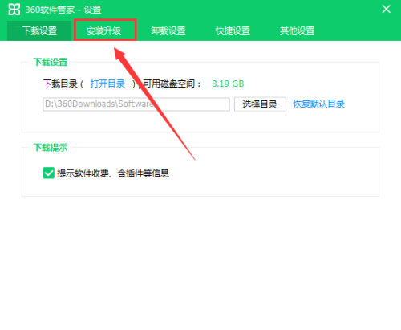Click the 打开目录 link
Image resolution: width=401 pixels, height=330 pixels.
(x=107, y=84)
